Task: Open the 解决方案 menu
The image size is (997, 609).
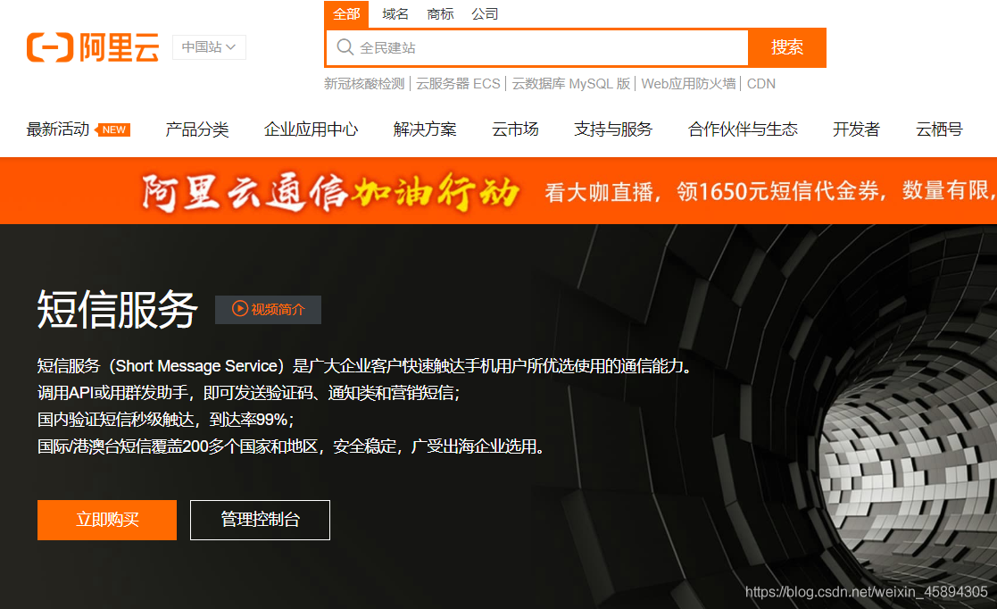Action: point(425,129)
